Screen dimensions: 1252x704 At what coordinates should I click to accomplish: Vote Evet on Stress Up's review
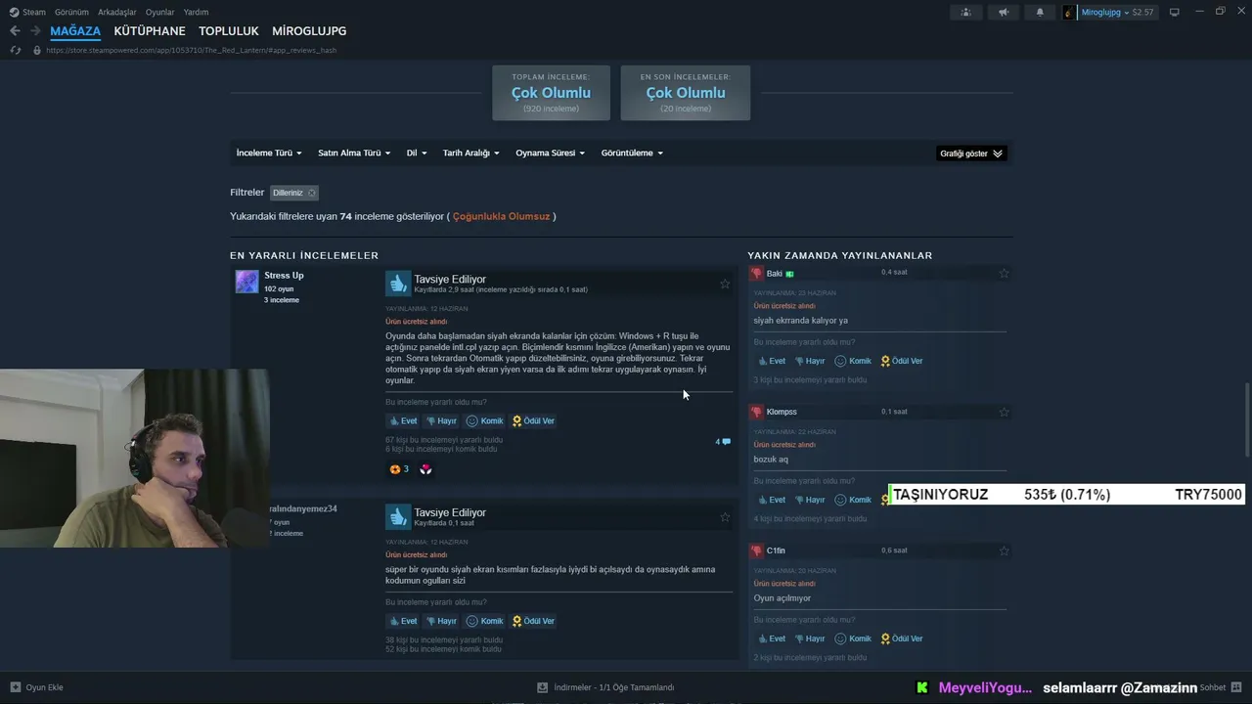[403, 420]
